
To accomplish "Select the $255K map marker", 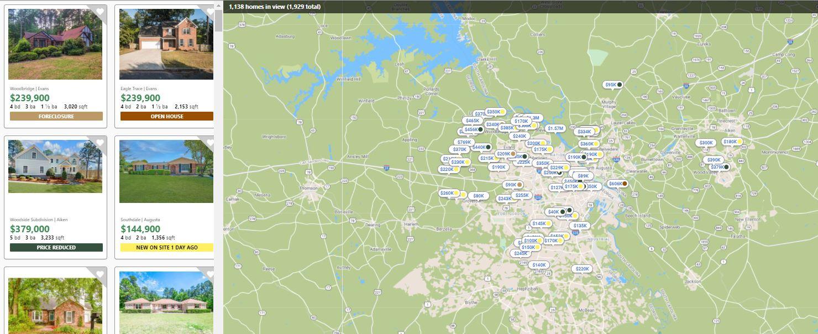I will pos(522,195).
